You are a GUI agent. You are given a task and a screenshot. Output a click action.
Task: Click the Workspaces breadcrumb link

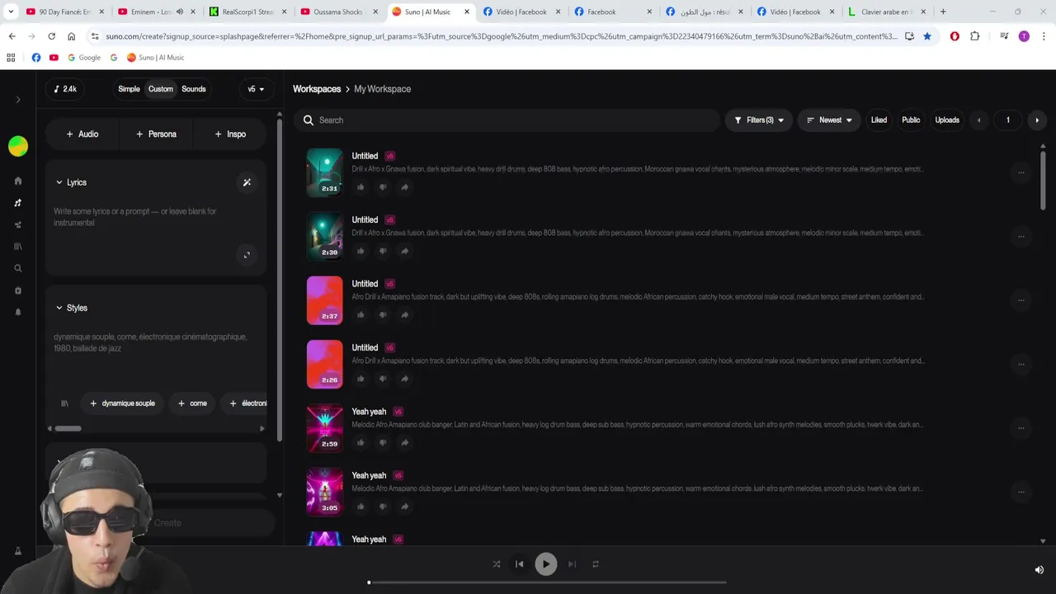[x=317, y=89]
